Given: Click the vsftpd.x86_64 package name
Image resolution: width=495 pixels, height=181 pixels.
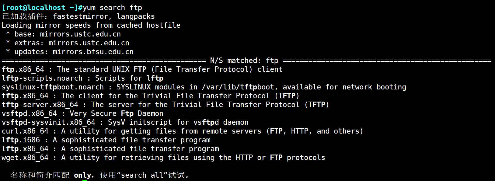Looking at the screenshot, I should point(30,113).
